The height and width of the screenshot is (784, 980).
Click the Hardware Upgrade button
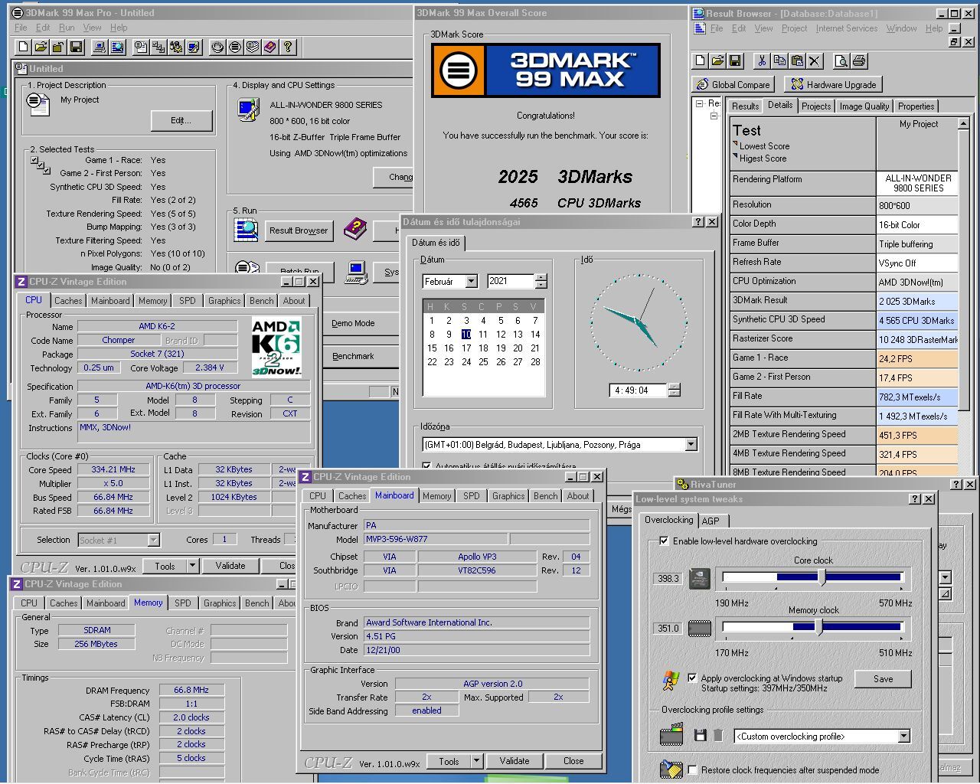(834, 84)
